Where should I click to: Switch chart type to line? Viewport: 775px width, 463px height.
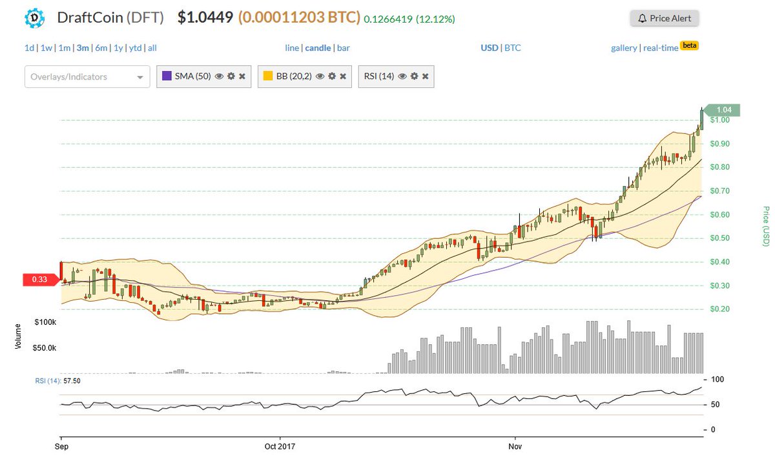click(292, 48)
